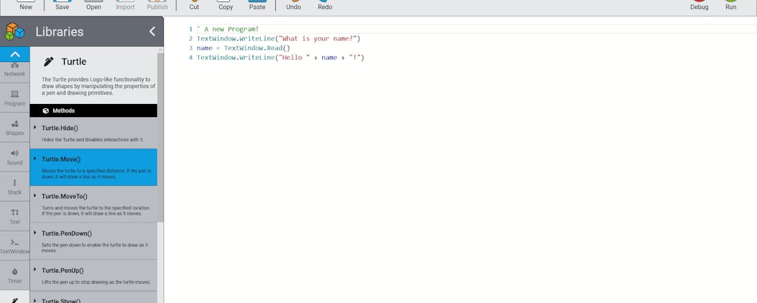Redo the last edit

[325, 6]
